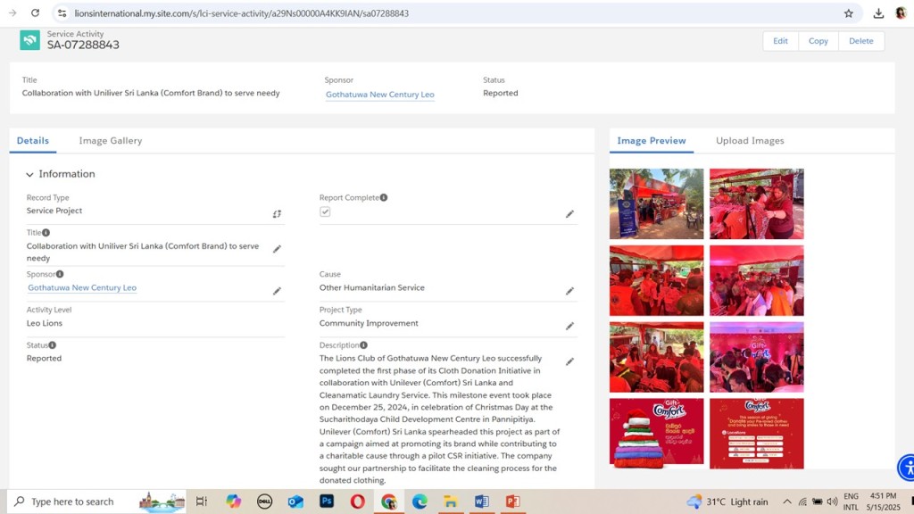Open the Comfort locations poster thumbnail
The height and width of the screenshot is (514, 914).
coord(757,434)
